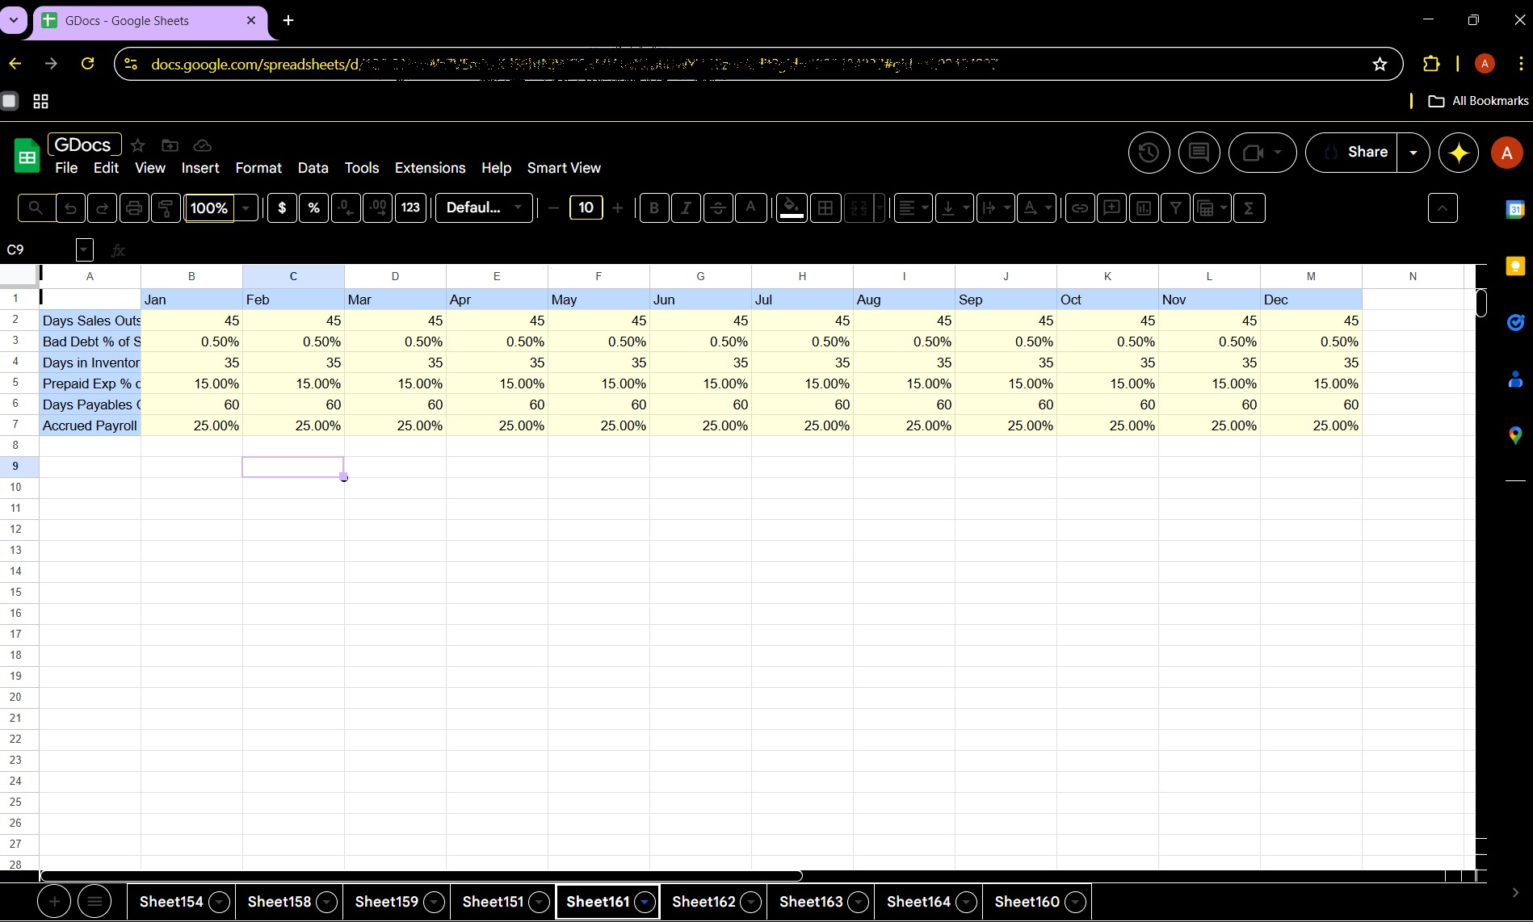Toggle italic formatting
Viewport: 1533px width, 922px height.
686,208
